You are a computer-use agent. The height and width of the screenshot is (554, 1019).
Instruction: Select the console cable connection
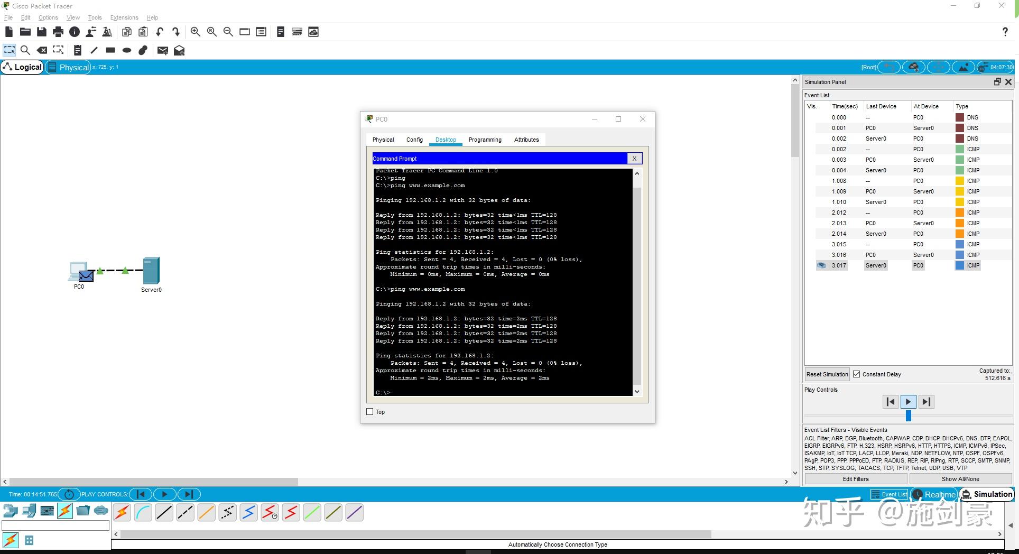(x=143, y=512)
